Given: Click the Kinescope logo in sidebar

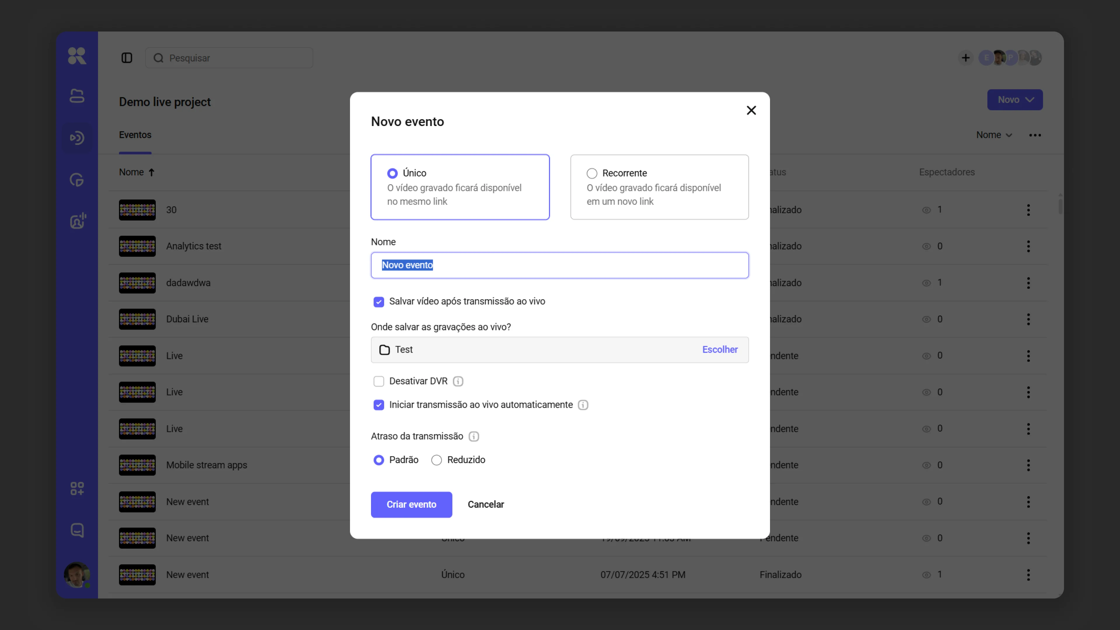Looking at the screenshot, I should click(77, 56).
